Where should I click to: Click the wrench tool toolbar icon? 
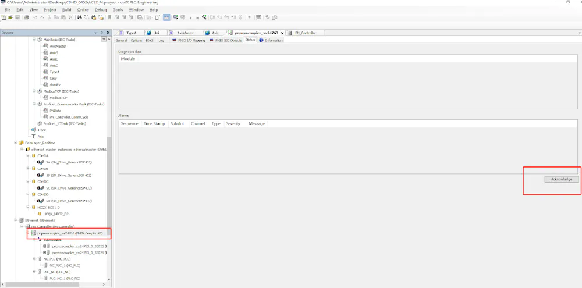pyautogui.click(x=204, y=17)
